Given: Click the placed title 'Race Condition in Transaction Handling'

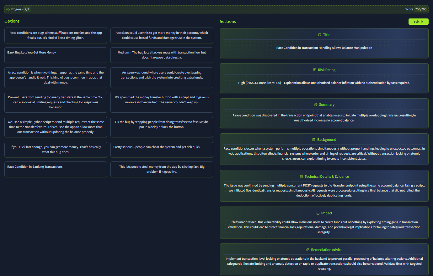Looking at the screenshot, I should click(324, 48).
